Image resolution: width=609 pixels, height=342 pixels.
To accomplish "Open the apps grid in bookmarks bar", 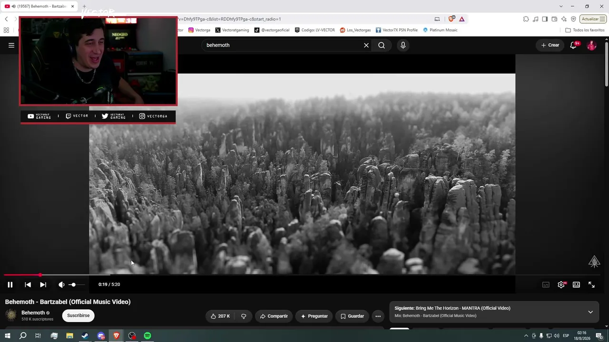I will 6,30.
